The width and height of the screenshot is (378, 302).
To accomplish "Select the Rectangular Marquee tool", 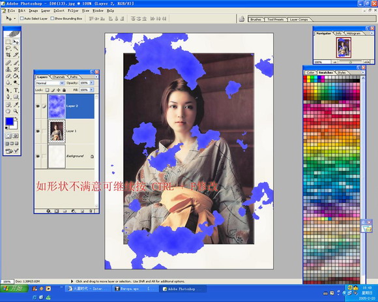I will [x=8, y=42].
